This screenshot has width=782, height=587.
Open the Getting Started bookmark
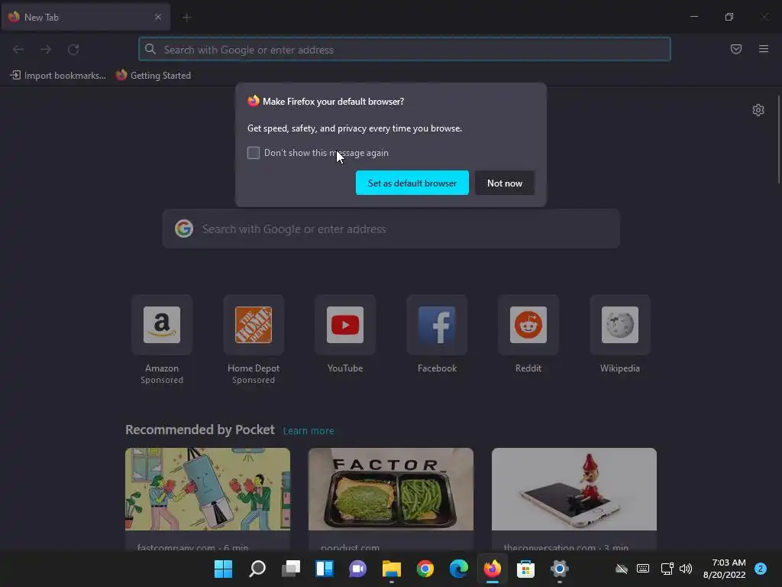point(153,76)
